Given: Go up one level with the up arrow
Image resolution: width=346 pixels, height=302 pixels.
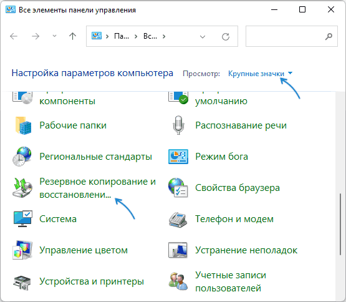Looking at the screenshot, I should tap(72, 36).
